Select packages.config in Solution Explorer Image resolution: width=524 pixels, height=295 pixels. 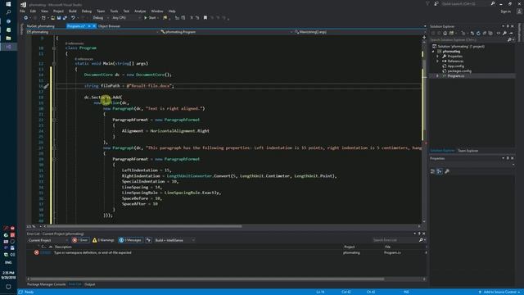click(x=459, y=71)
